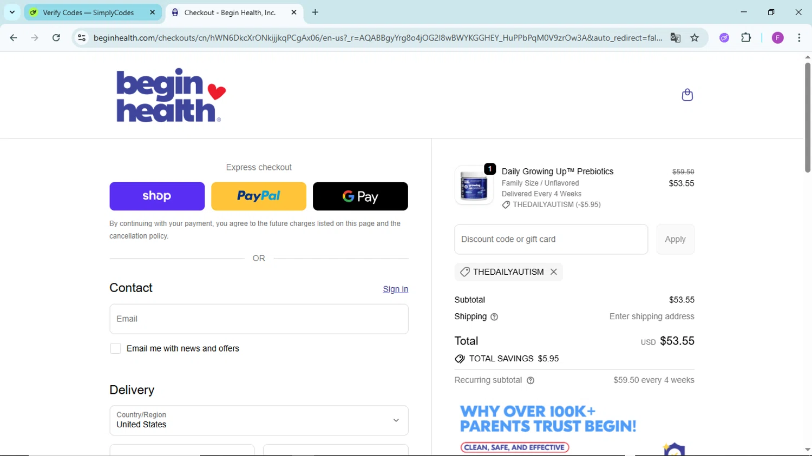The image size is (812, 456).
Task: Click the Begin Health logo
Action: pos(171,95)
